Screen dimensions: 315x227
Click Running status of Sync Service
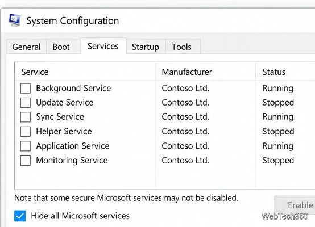point(277,117)
